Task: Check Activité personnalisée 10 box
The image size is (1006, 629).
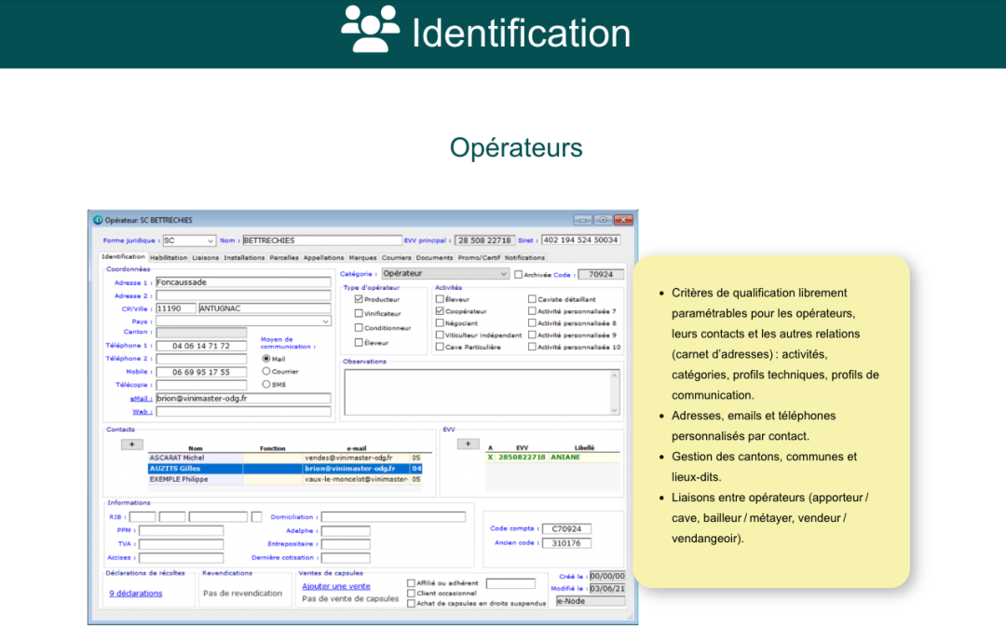Action: pyautogui.click(x=532, y=347)
